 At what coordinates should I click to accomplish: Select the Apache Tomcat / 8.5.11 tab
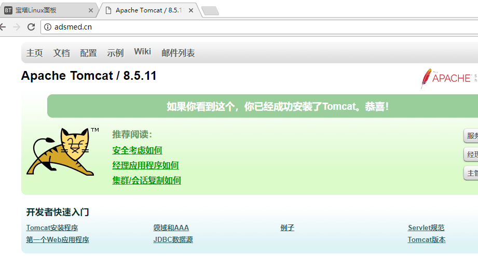[149, 10]
